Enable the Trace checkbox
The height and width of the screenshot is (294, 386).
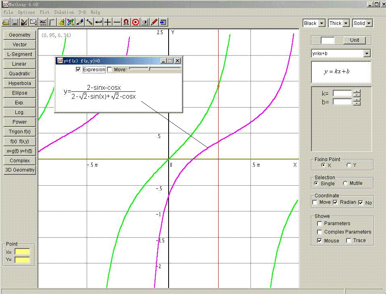348,241
